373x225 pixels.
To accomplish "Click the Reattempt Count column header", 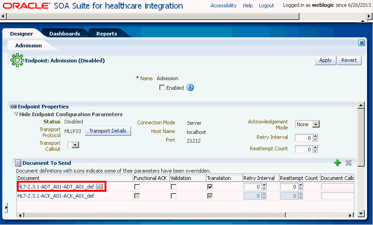I will pos(299,178).
